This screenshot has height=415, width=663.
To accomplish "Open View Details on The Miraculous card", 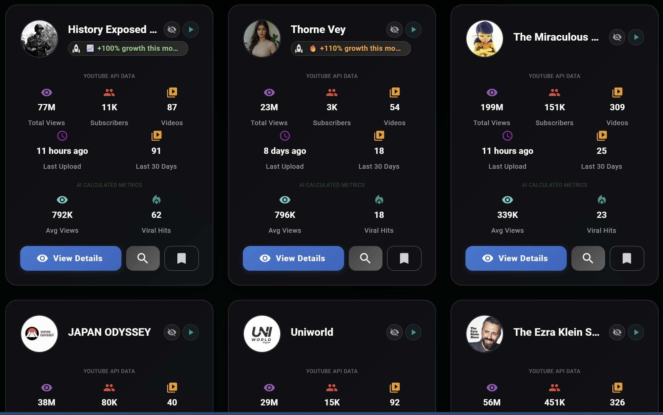I will tap(515, 258).
